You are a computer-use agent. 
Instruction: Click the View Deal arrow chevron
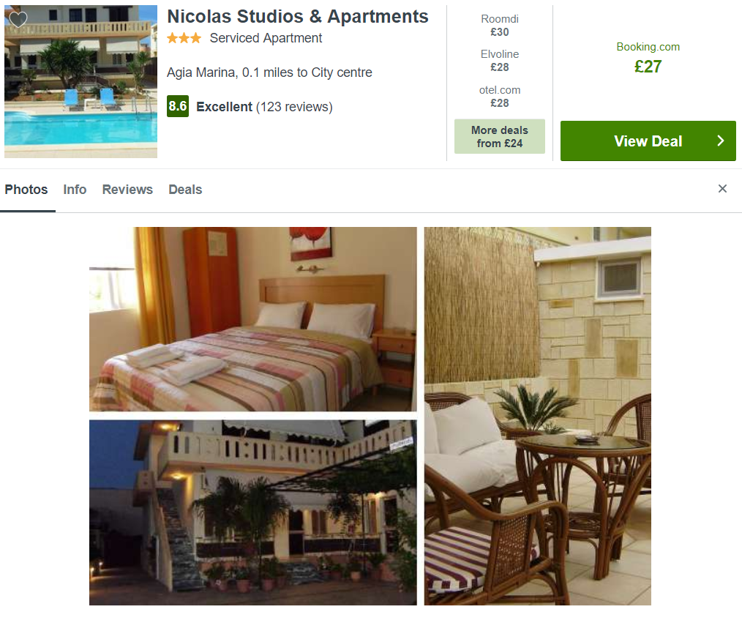(720, 141)
